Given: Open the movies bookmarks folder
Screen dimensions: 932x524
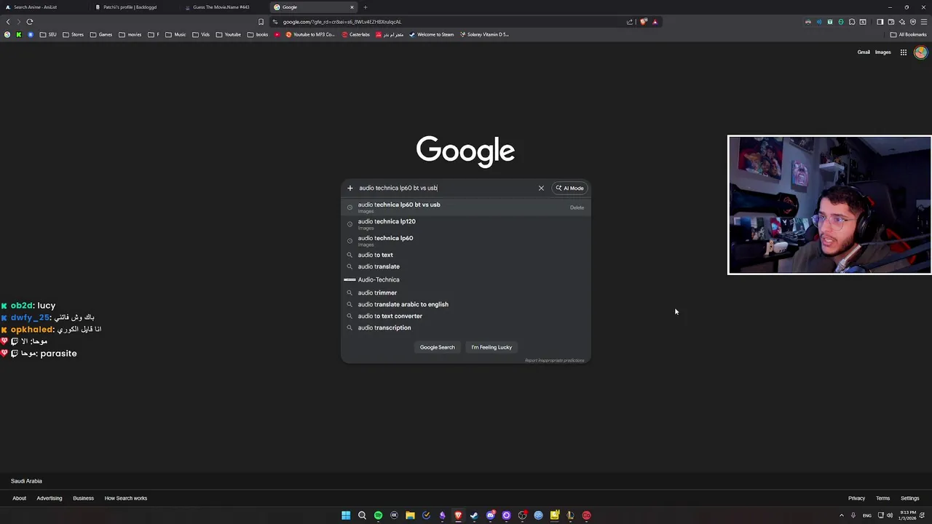Looking at the screenshot, I should pyautogui.click(x=130, y=34).
